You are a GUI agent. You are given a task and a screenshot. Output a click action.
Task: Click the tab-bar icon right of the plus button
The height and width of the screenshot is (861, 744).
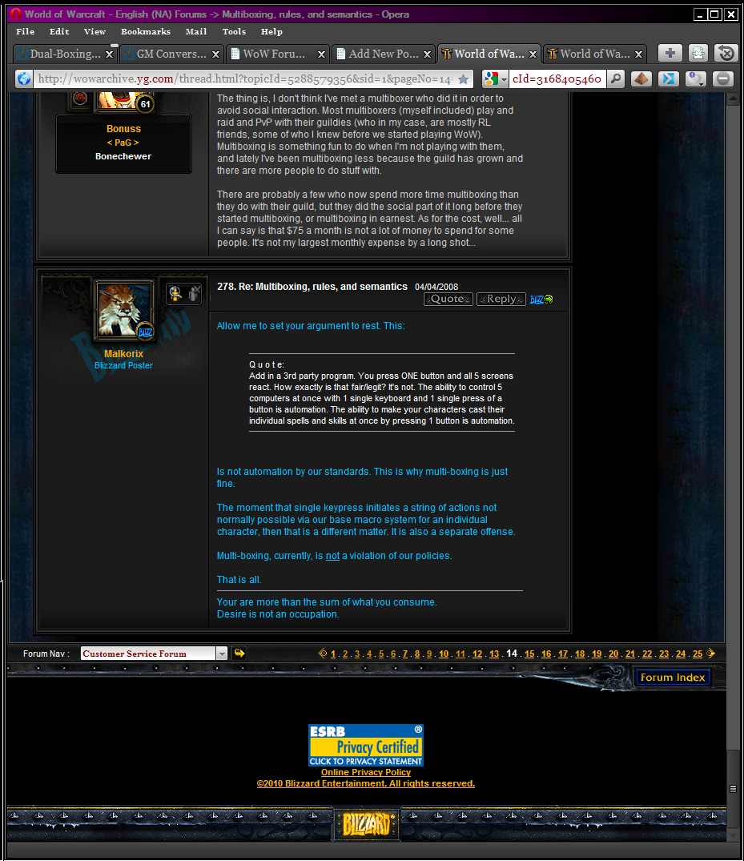coord(698,54)
